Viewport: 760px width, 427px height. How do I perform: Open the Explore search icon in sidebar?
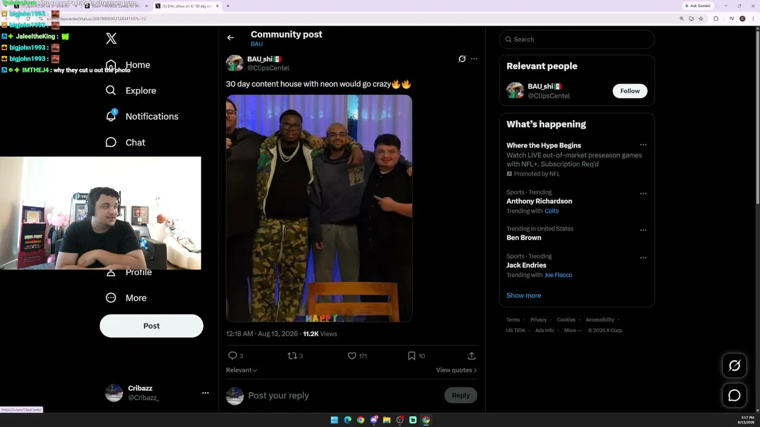[x=111, y=91]
